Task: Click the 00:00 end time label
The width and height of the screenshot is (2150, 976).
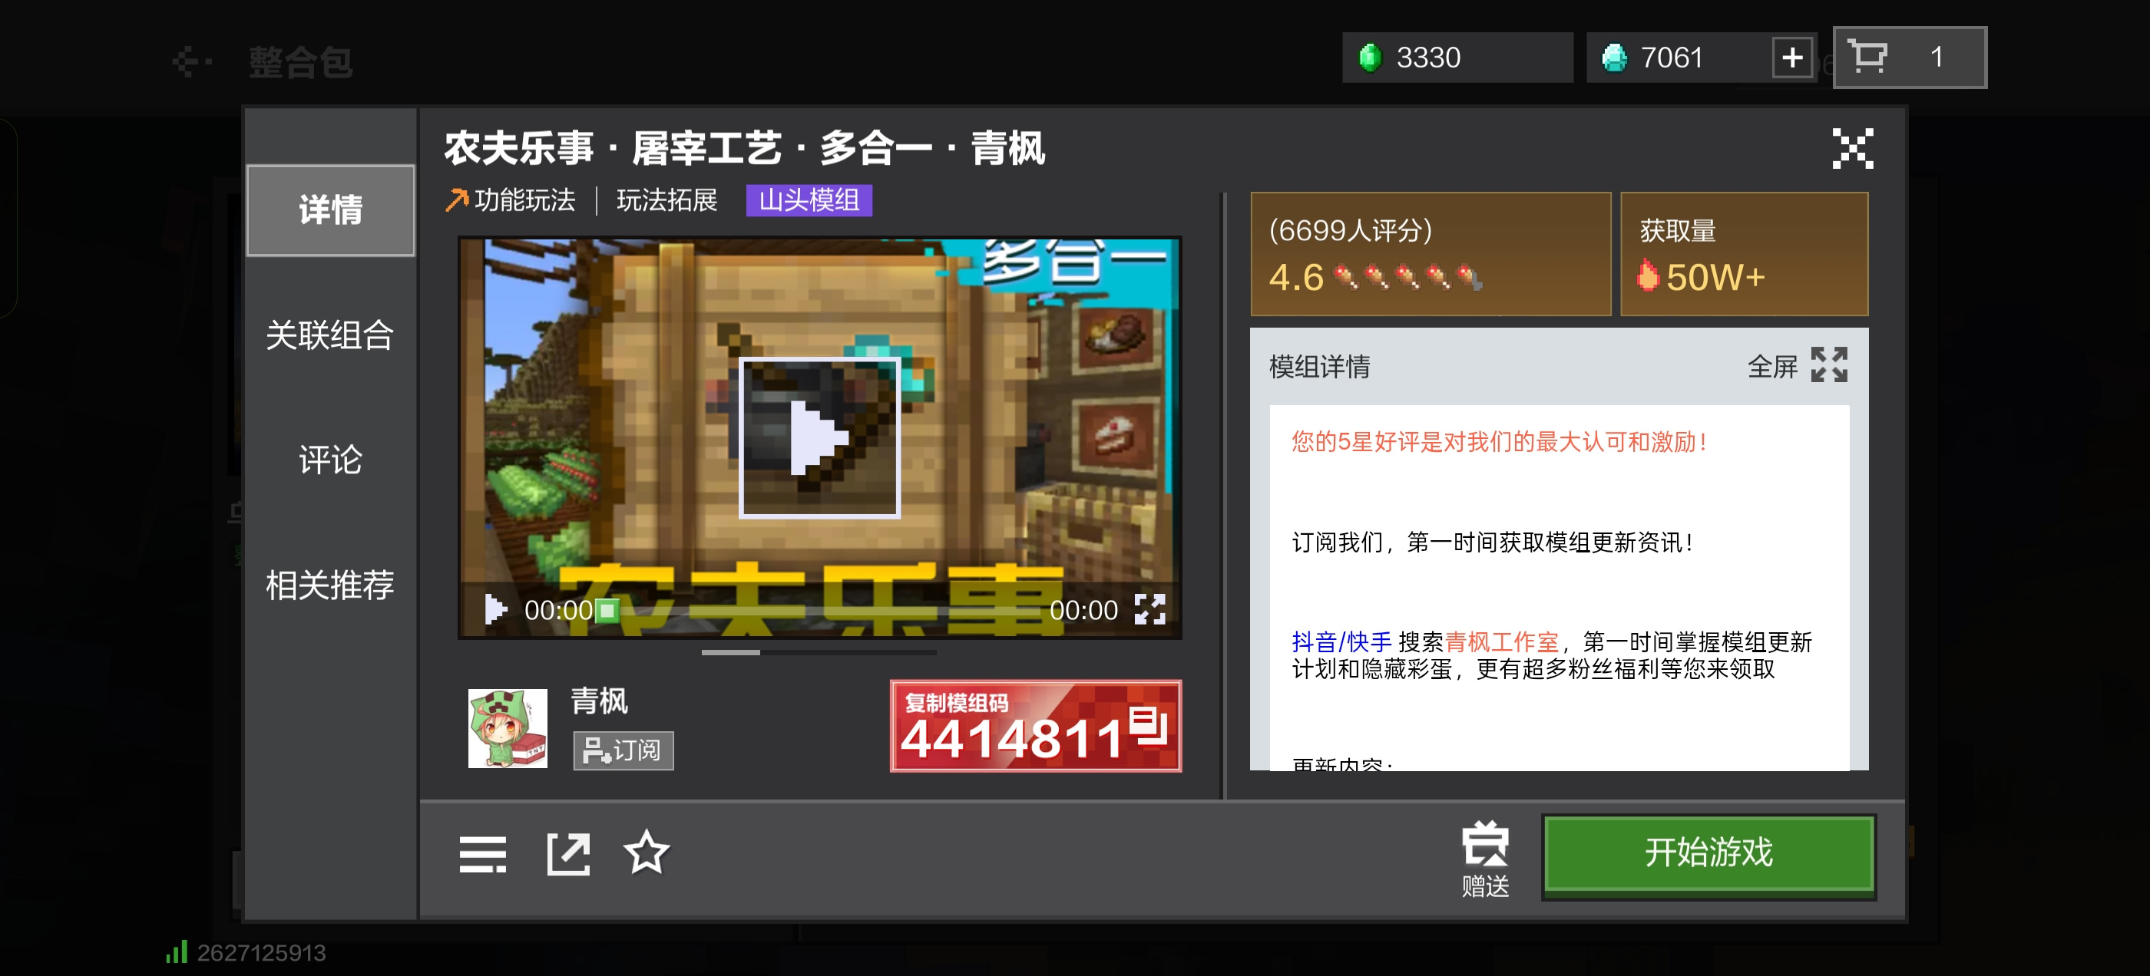Action: (x=1083, y=611)
